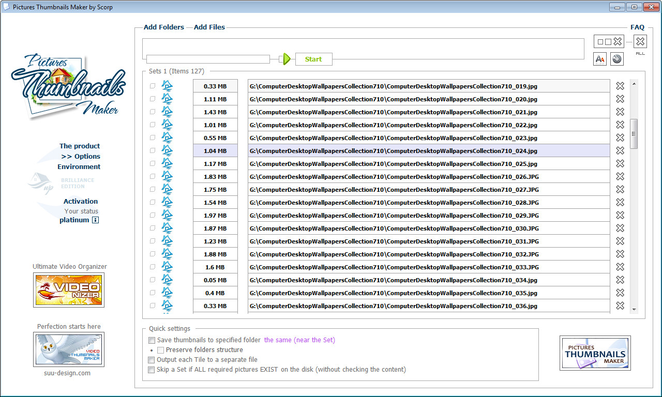Remove file _022.jpg with its X icon

tap(620, 125)
